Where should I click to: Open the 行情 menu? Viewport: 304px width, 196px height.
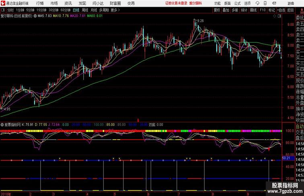pyautogui.click(x=40, y=3)
